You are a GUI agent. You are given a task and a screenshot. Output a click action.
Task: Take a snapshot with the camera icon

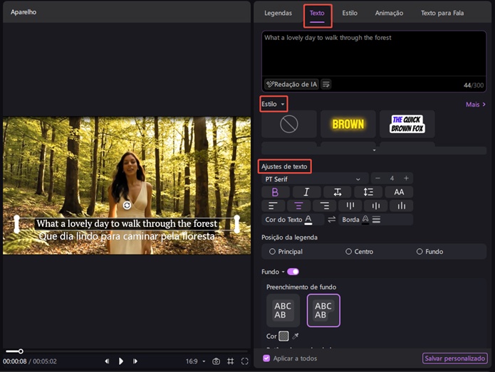216,361
